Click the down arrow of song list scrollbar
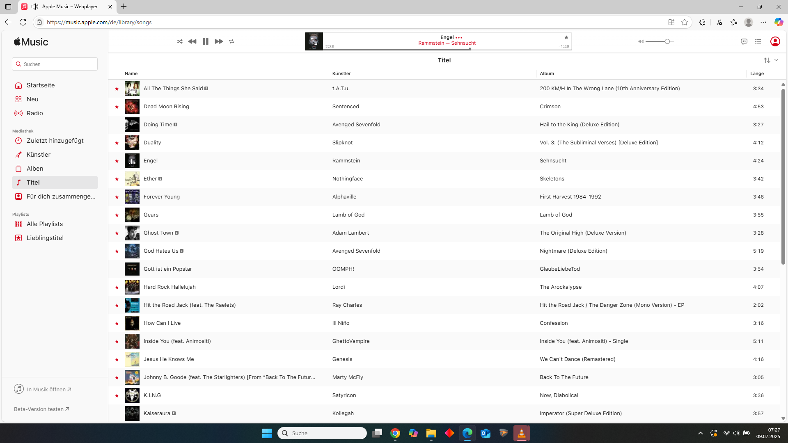The image size is (788, 443). [783, 418]
